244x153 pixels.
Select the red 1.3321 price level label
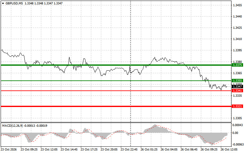pyautogui.click(x=237, y=106)
